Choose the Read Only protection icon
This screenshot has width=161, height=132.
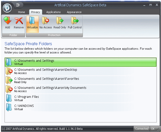point(60,21)
